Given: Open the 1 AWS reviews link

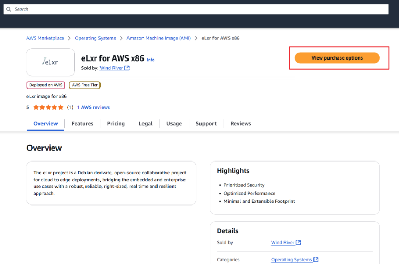Looking at the screenshot, I should [x=93, y=107].
